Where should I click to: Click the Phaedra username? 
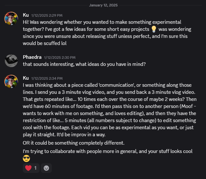coord(32,57)
